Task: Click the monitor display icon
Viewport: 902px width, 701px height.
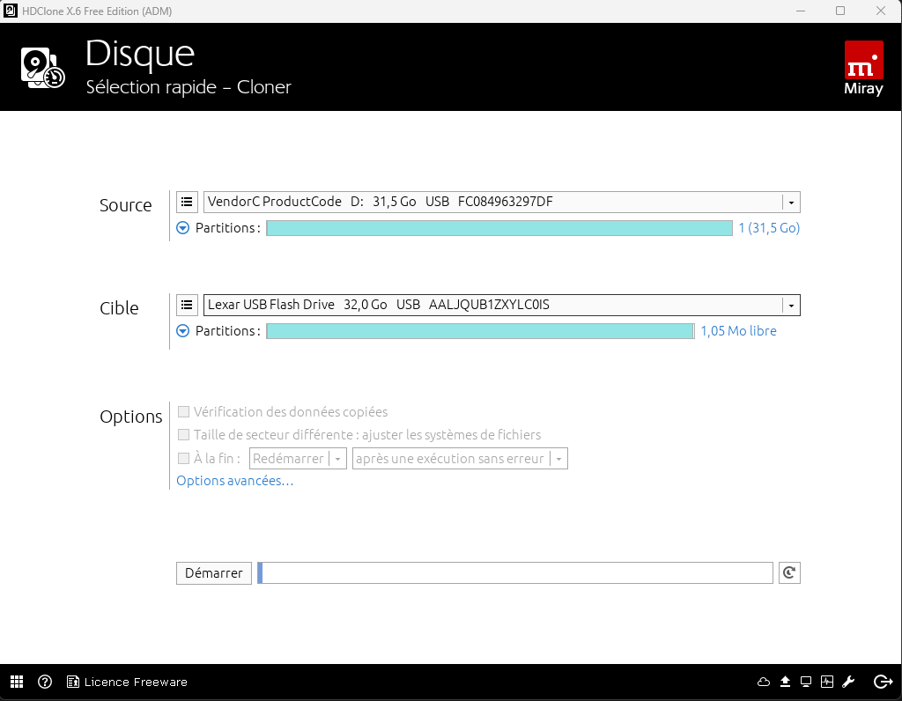Action: pos(806,682)
